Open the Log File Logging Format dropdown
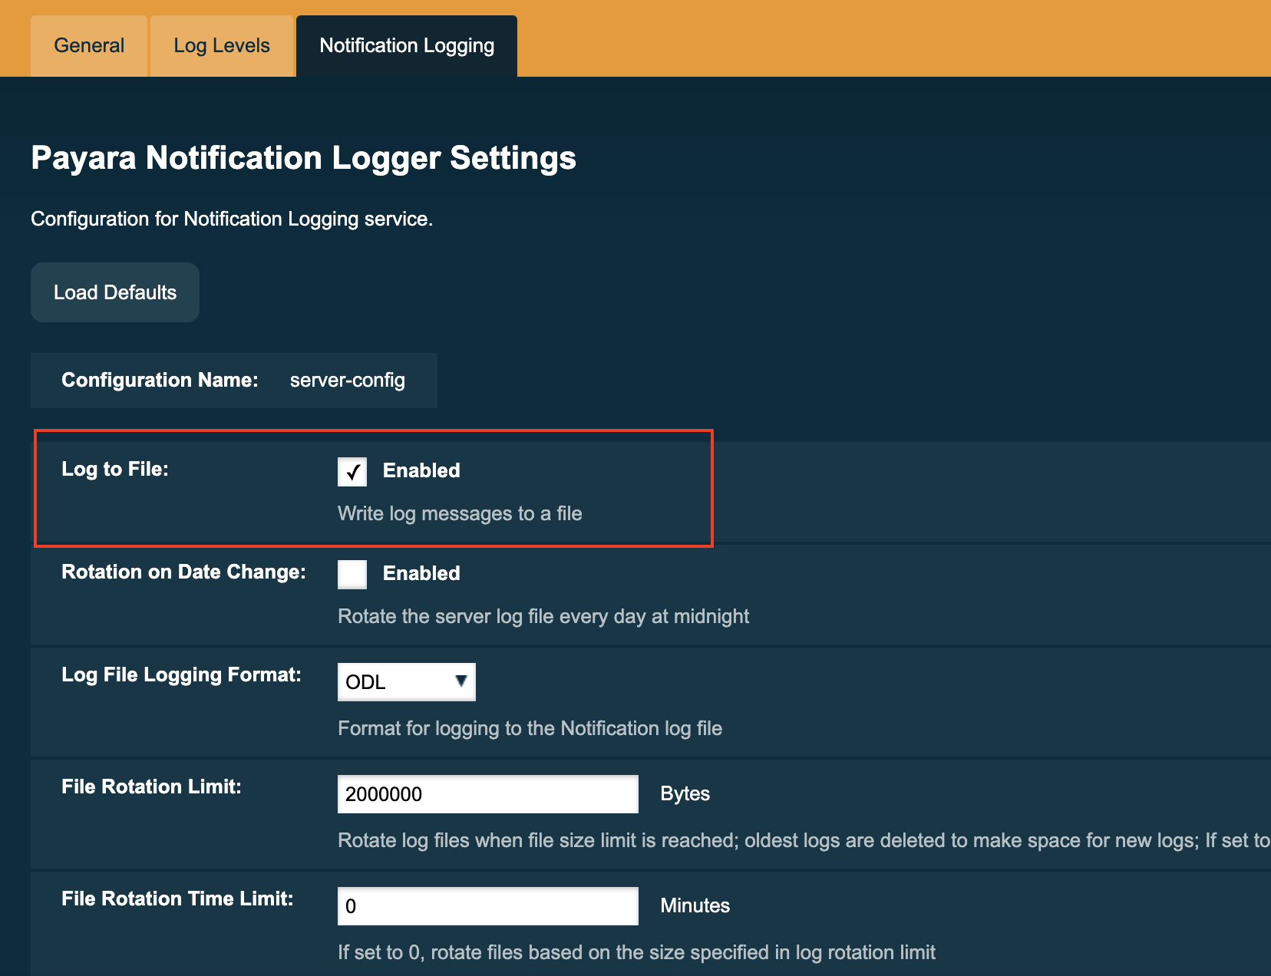The image size is (1271, 976). pos(406,681)
